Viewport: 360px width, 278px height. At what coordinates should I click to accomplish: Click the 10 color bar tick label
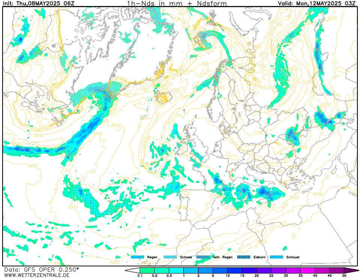click(227, 275)
